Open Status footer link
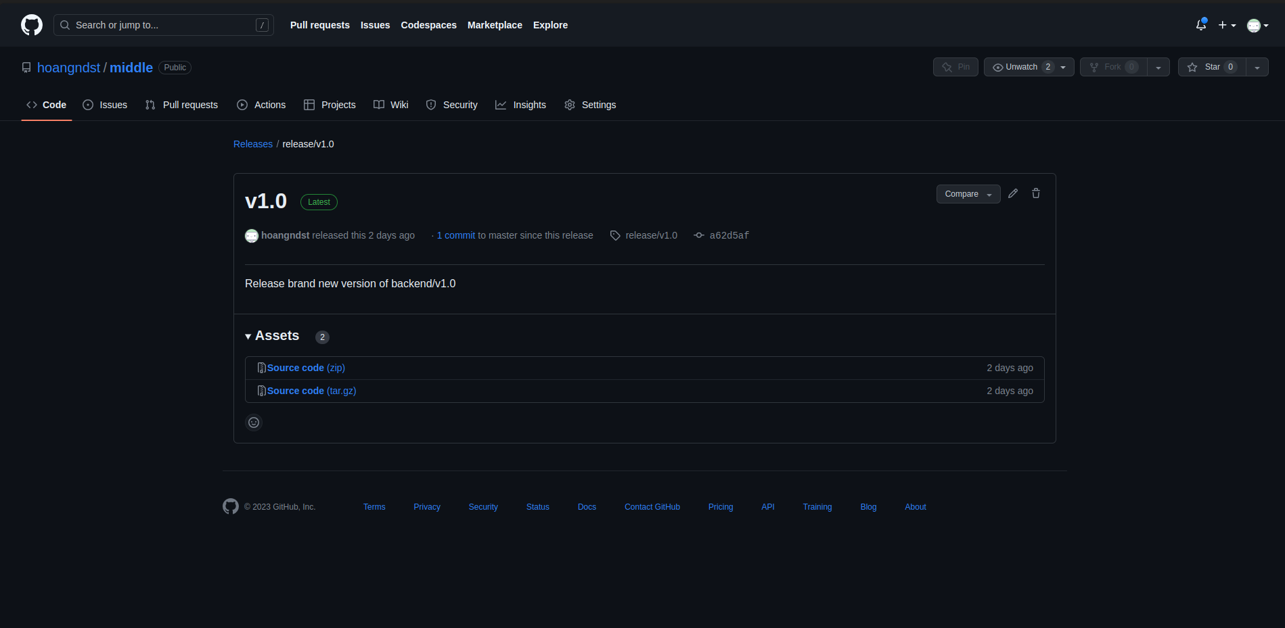This screenshot has height=628, width=1285. point(538,507)
